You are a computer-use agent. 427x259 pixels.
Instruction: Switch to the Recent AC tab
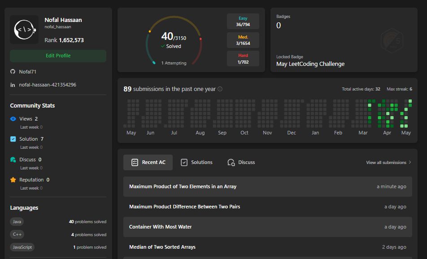[x=148, y=162]
